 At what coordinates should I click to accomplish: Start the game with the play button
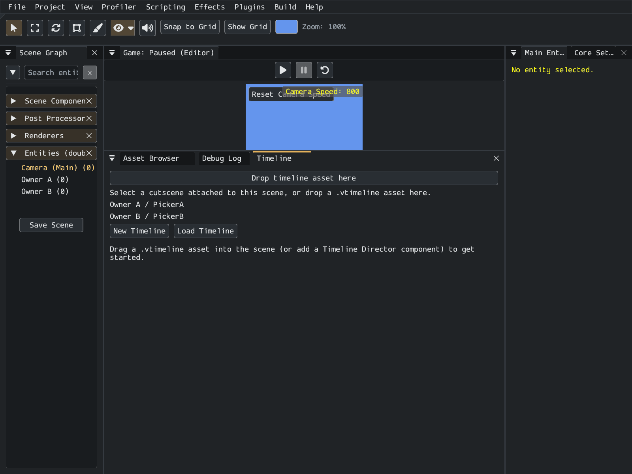283,70
